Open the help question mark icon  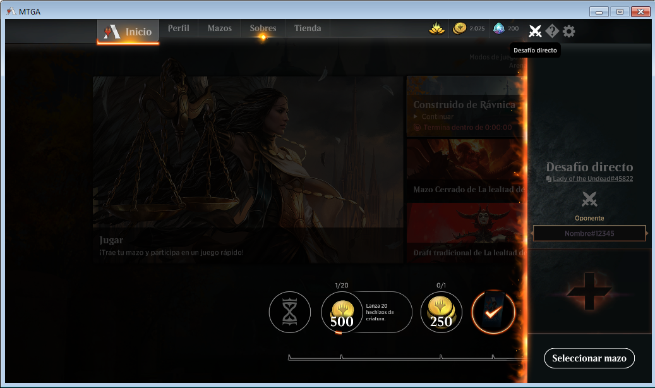552,31
